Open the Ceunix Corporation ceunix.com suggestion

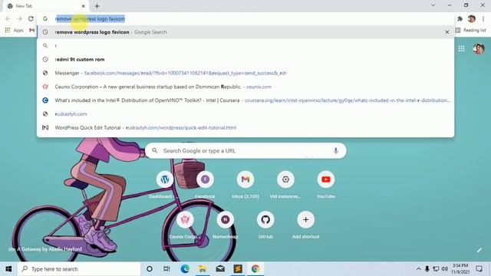tap(245, 87)
